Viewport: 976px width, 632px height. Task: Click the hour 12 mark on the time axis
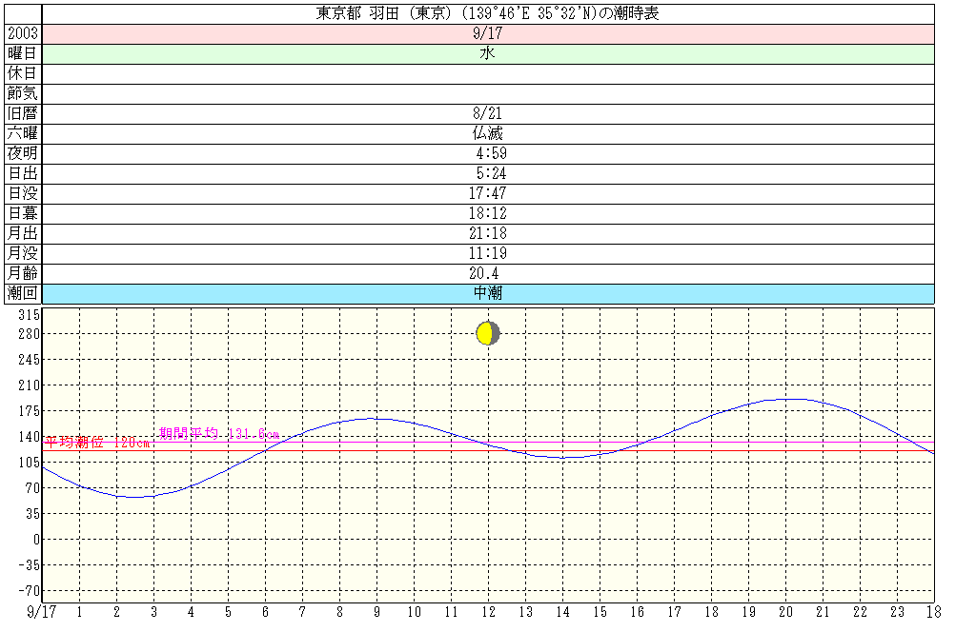tap(488, 612)
